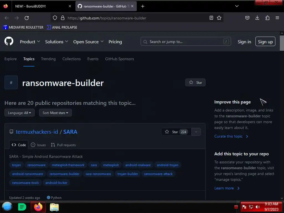Go to the Explore tab

click(x=11, y=59)
